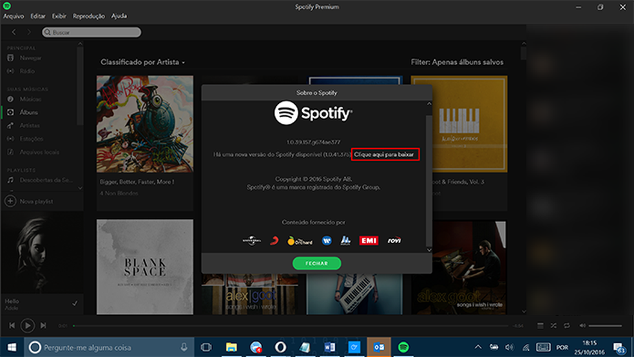634x357 pixels.
Task: Open the Exibir menu
Action: pyautogui.click(x=59, y=16)
